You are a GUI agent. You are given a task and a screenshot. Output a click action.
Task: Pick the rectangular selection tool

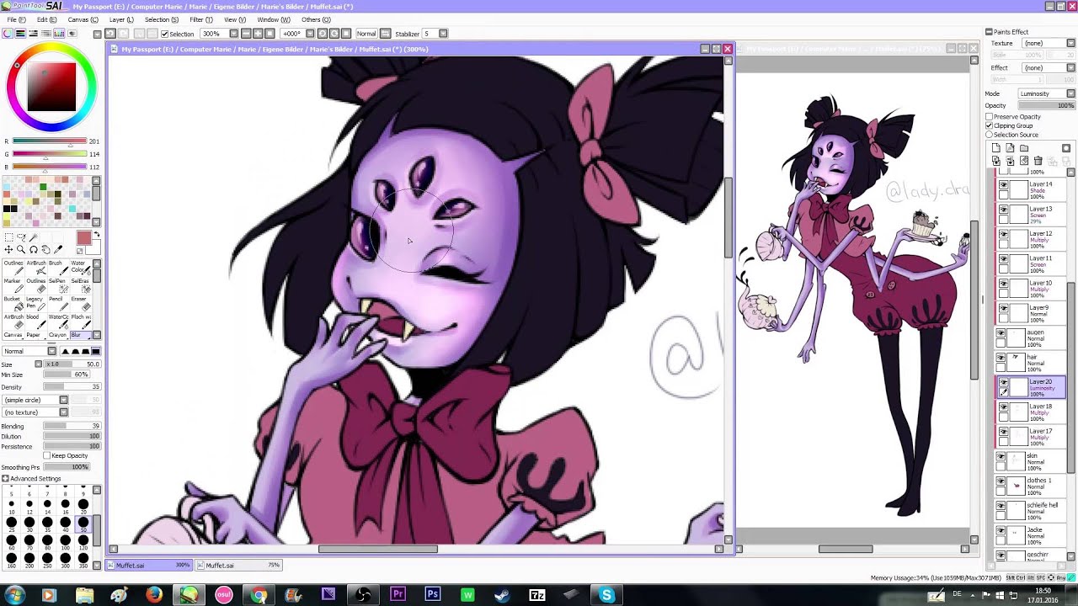(8, 237)
